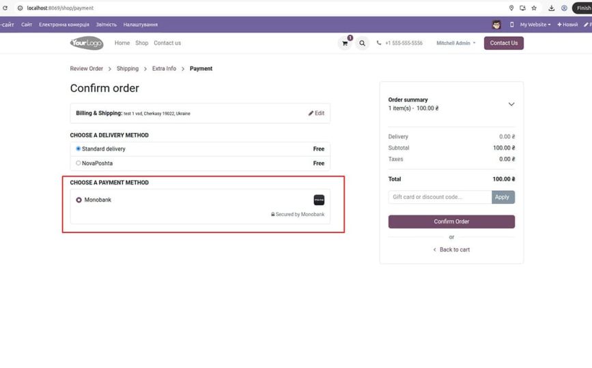The image size is (592, 368).
Task: Select Standard delivery radio button
Action: click(79, 149)
